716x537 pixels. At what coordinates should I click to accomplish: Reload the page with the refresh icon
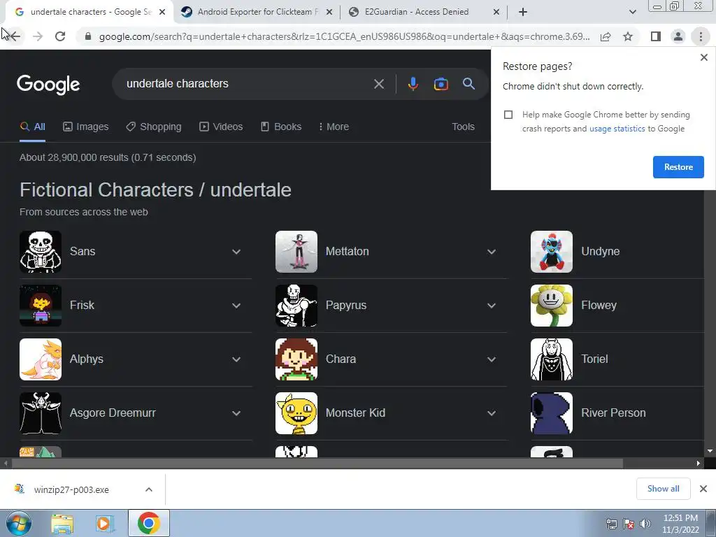pos(60,36)
